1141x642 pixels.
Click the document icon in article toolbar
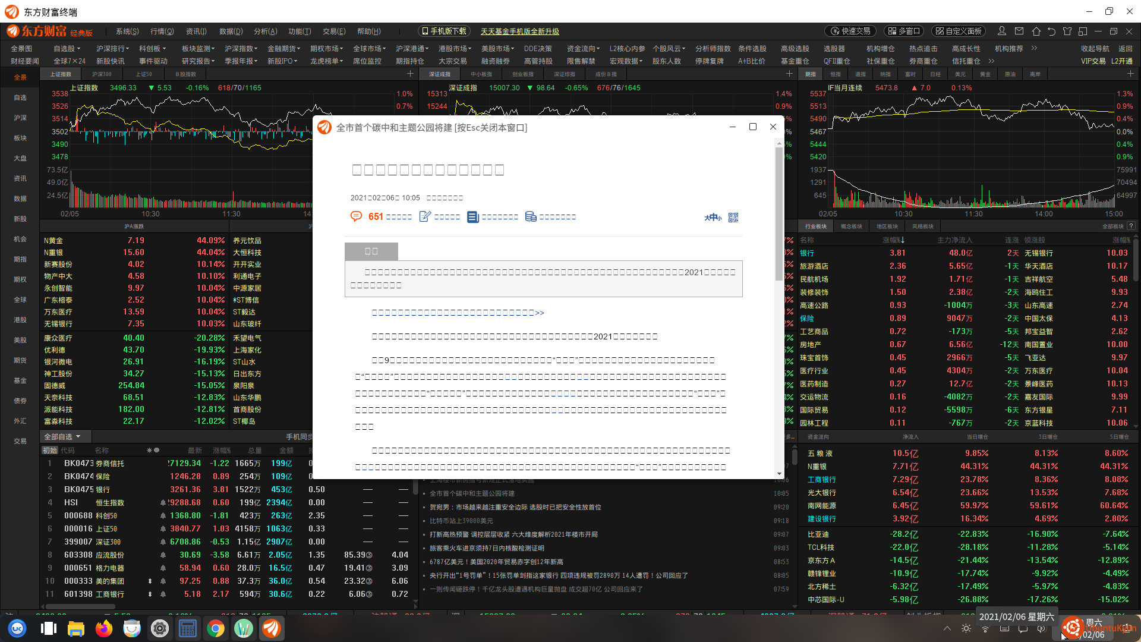pos(472,216)
